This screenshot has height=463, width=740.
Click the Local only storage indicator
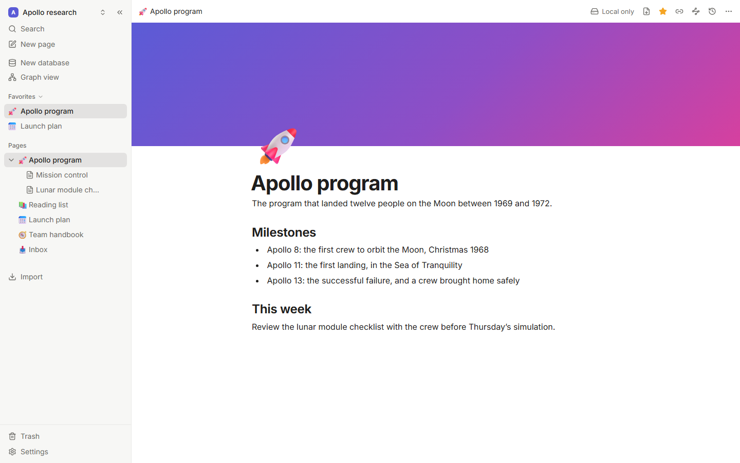pyautogui.click(x=612, y=11)
